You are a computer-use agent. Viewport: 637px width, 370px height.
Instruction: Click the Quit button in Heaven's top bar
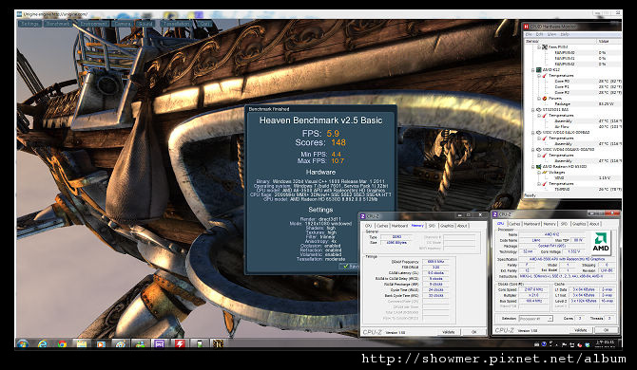pos(204,24)
